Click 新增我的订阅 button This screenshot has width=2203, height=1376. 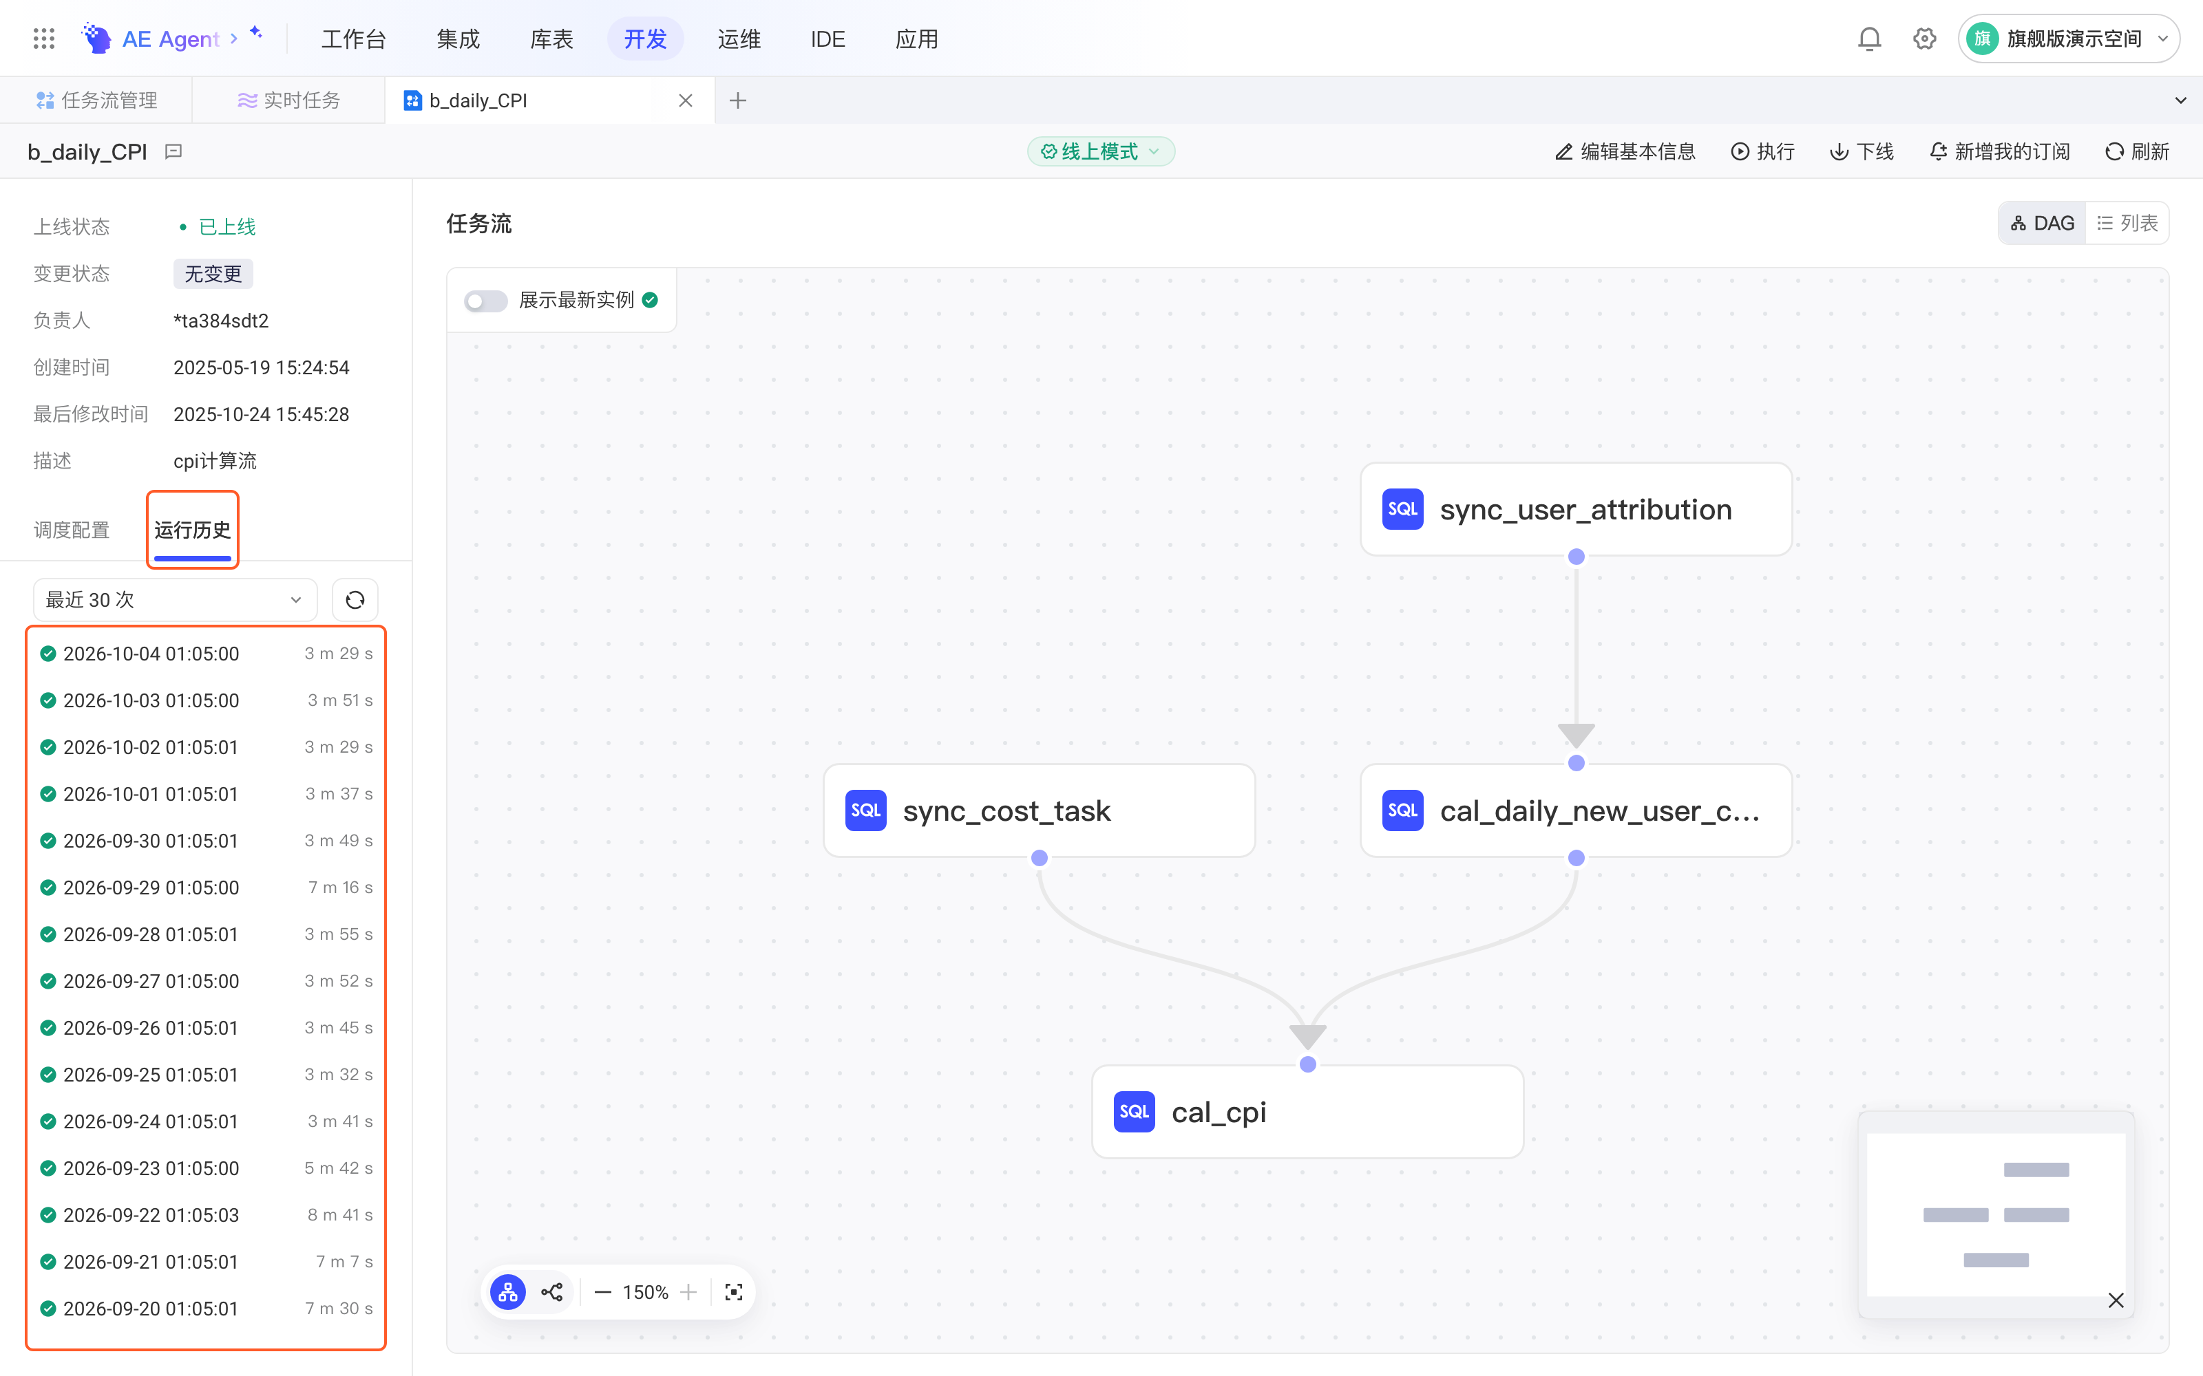[x=1999, y=151]
